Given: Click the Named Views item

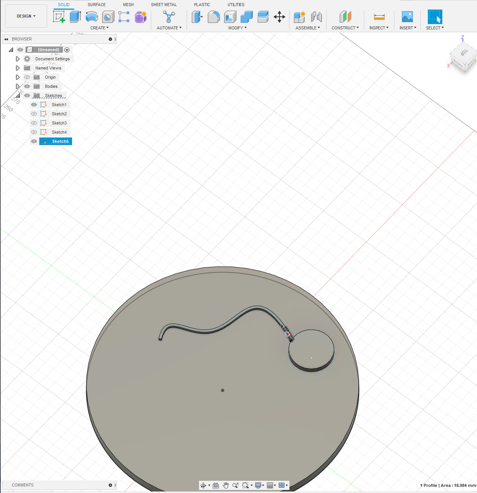Looking at the screenshot, I should [x=48, y=68].
